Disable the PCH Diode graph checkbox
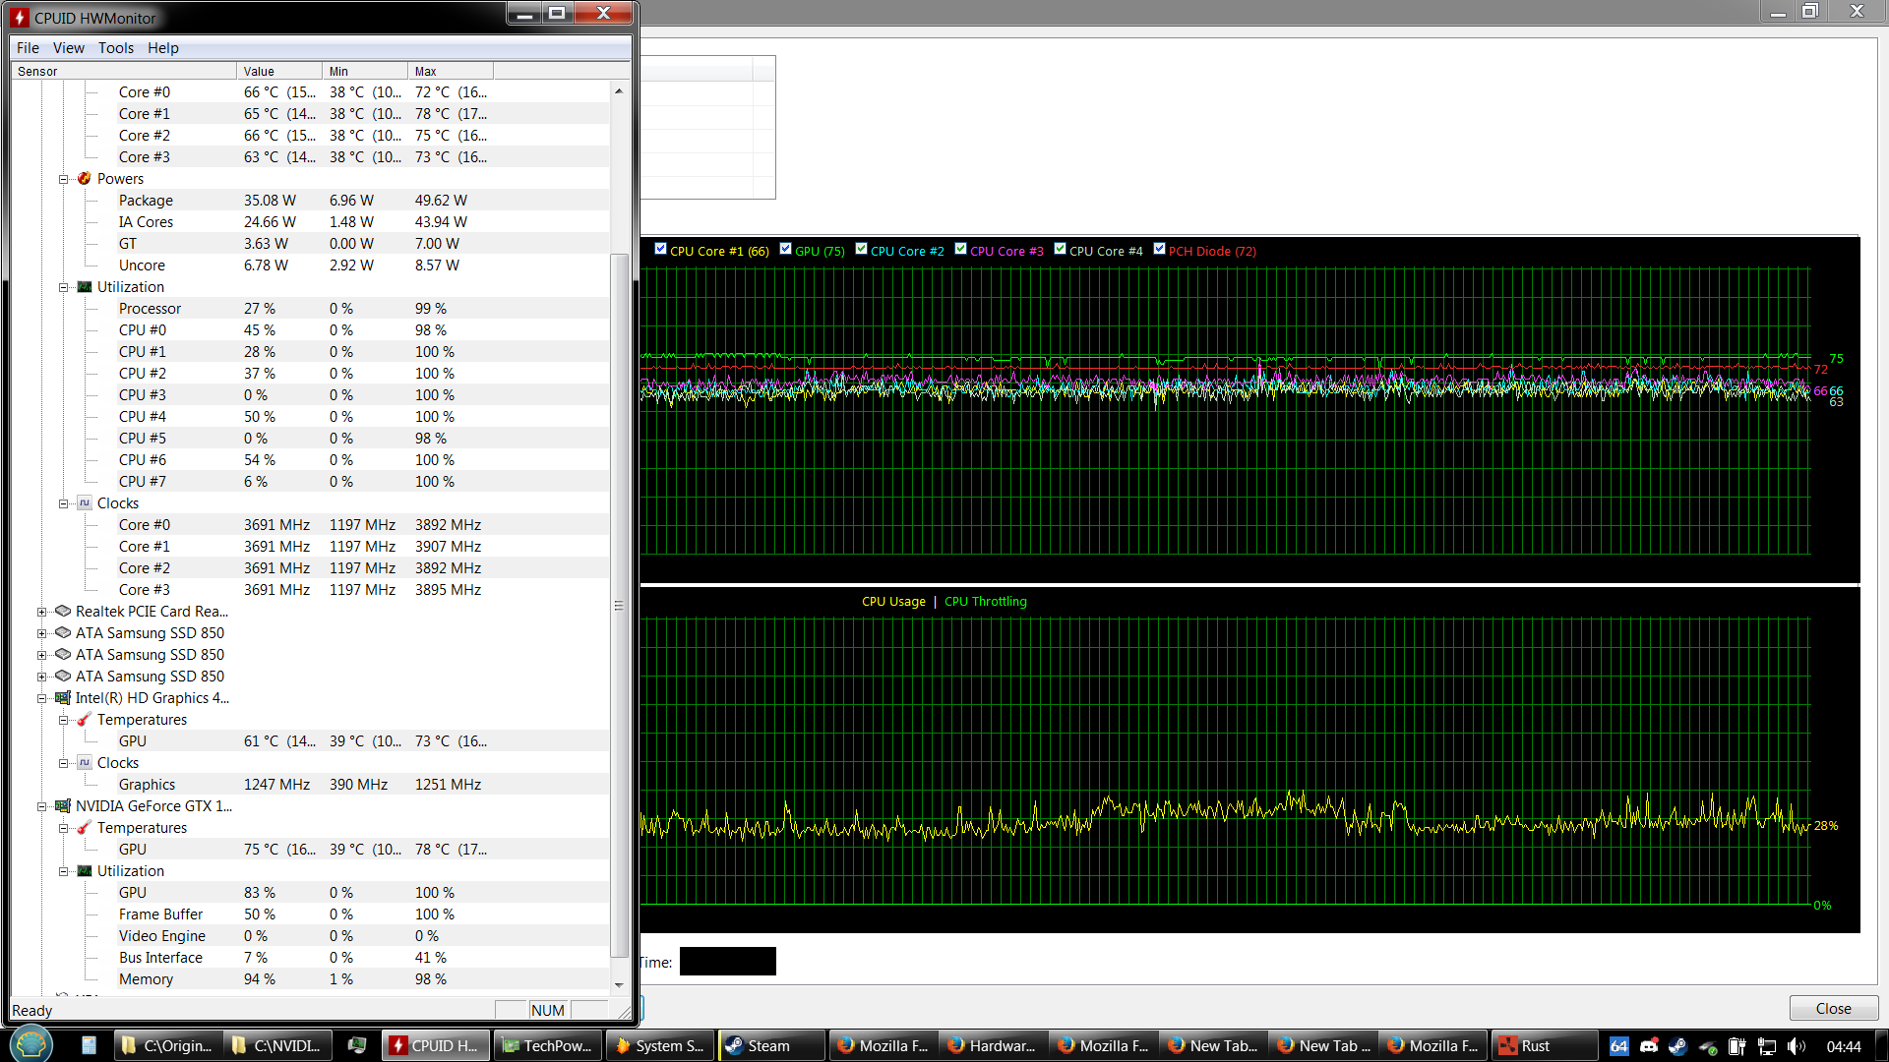The width and height of the screenshot is (1889, 1062). 1160,249
